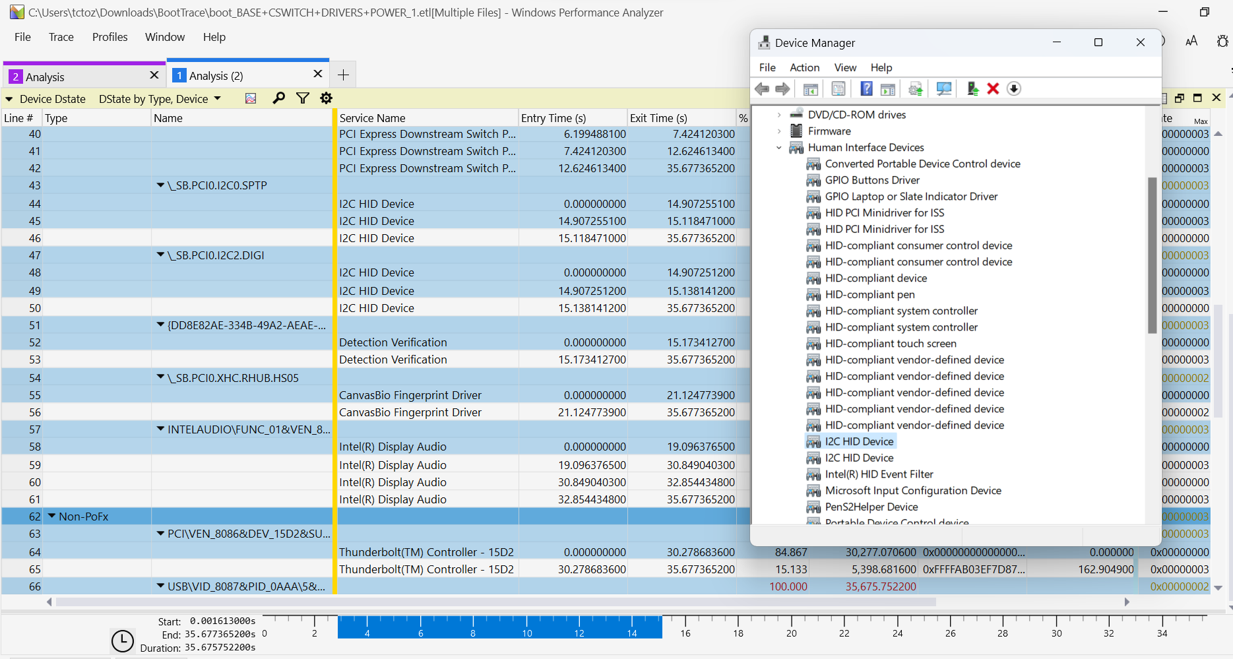Screen dimensions: 1233x659
Task: Click the Forward arrow in Device Manager toolbar
Action: [783, 89]
